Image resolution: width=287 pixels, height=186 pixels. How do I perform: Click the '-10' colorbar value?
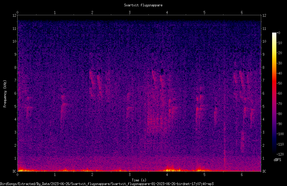point(279,43)
